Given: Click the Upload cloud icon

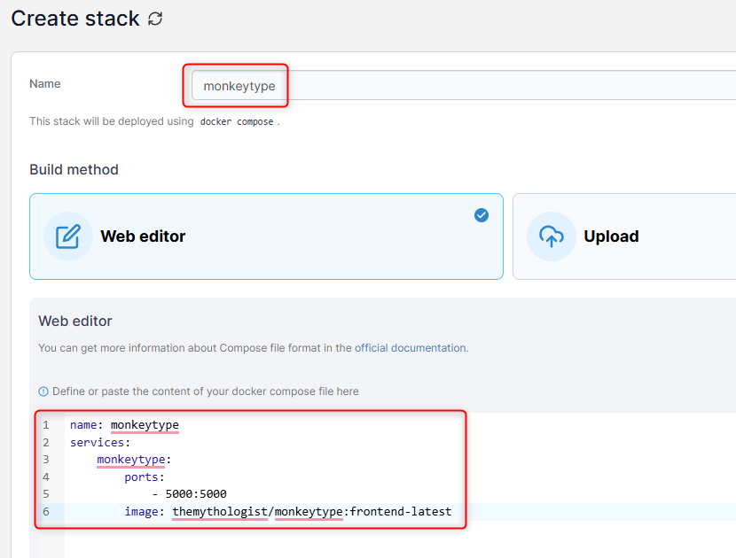Looking at the screenshot, I should click(x=551, y=236).
